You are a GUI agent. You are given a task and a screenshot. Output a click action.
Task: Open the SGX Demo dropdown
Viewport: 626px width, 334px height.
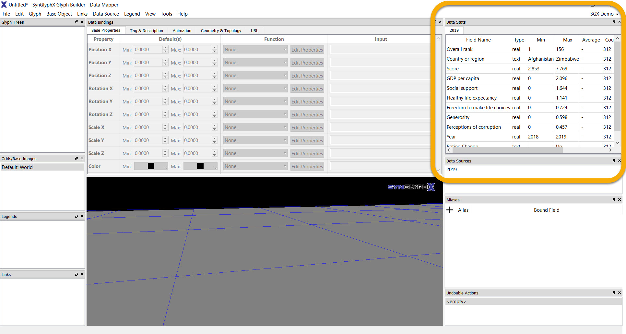coord(604,14)
